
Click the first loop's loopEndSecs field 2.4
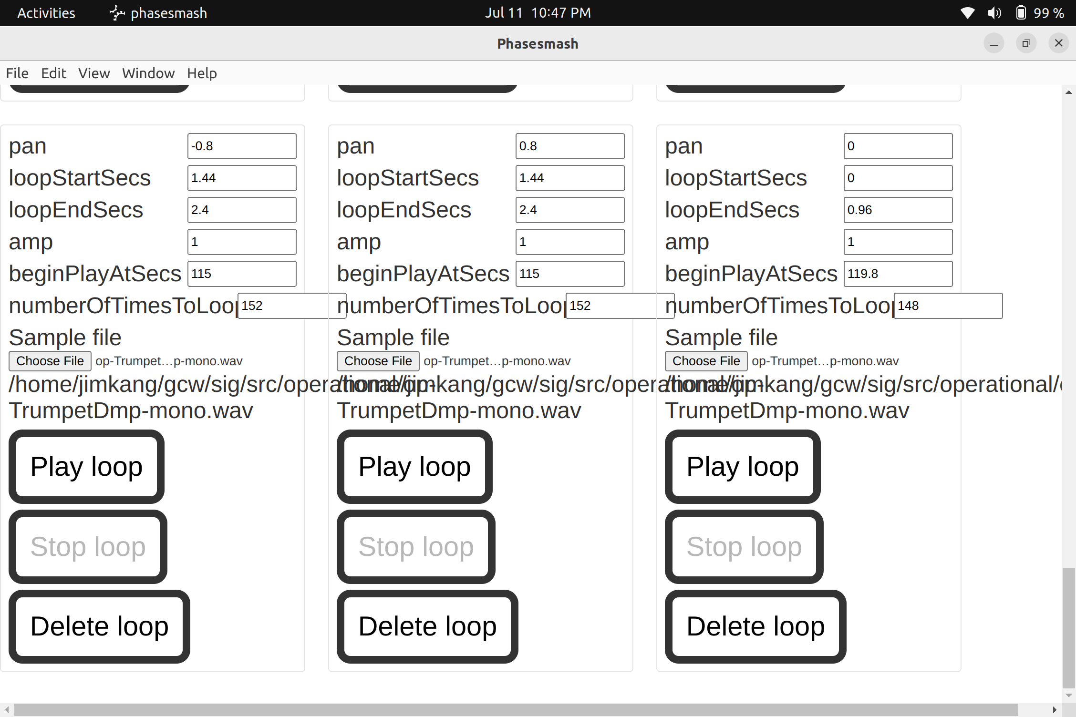(242, 210)
